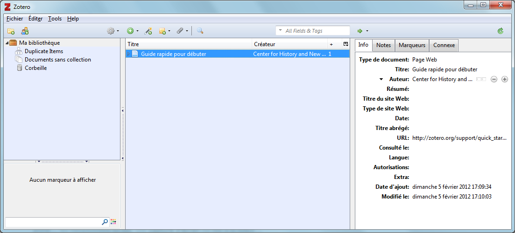Screen dimensions: 515x233
Task: Click the colored tag selector actions icon
Action: [x=113, y=222]
